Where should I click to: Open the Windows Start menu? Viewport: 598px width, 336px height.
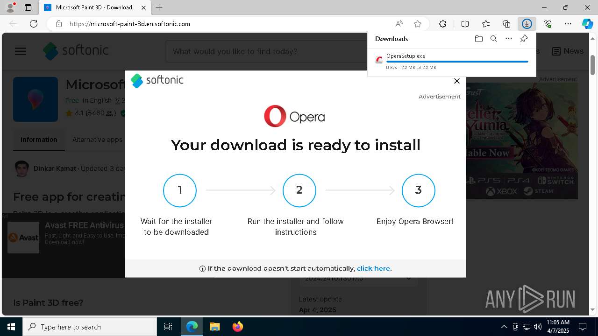(x=11, y=327)
